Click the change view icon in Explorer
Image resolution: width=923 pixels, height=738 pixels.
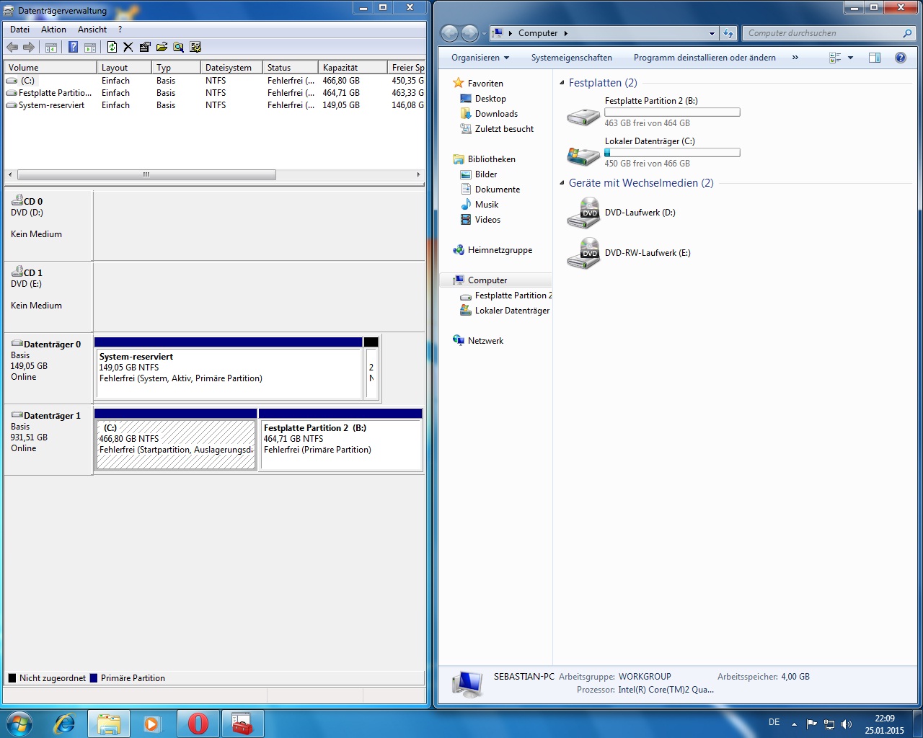(835, 58)
